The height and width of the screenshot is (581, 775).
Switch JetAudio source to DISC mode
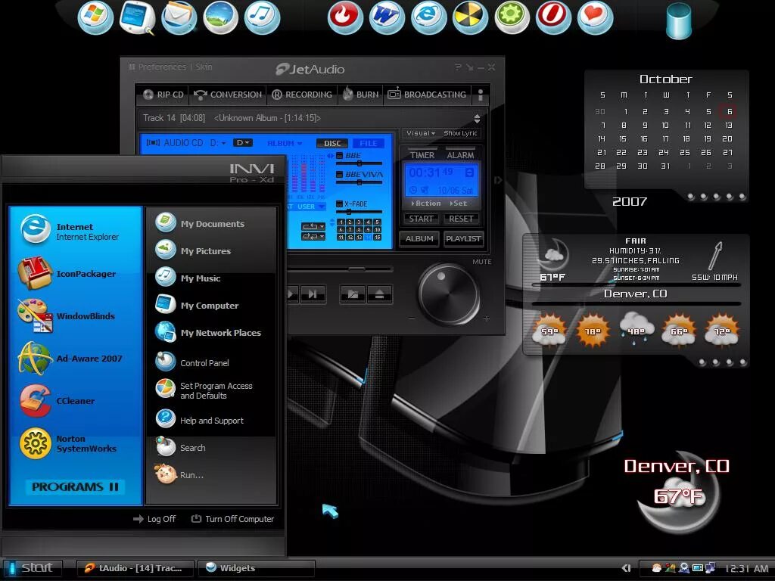pos(332,143)
